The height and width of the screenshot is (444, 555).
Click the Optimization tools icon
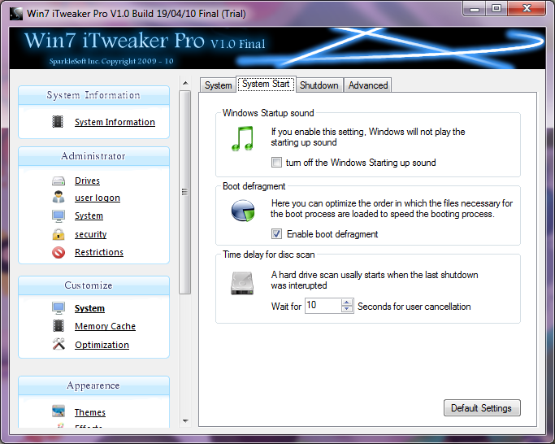[x=59, y=344]
